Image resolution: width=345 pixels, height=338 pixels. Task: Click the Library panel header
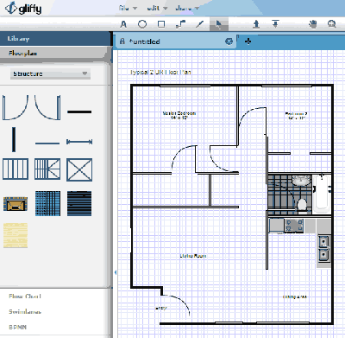[54, 39]
